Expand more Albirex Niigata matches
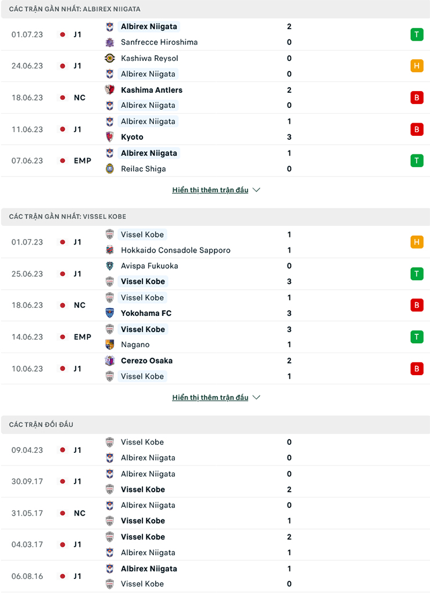430x594 pixels. click(210, 190)
